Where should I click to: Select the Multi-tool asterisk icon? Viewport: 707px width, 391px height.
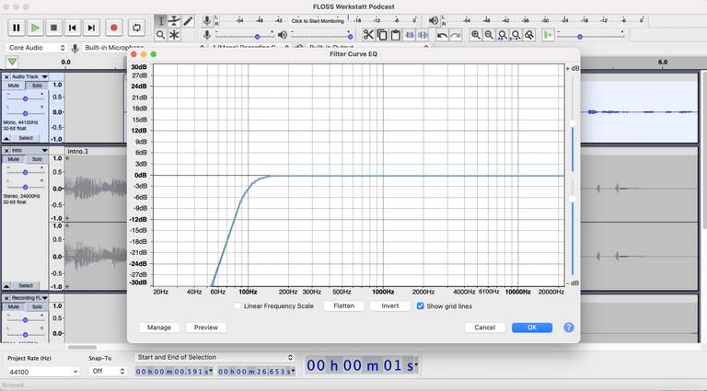pyautogui.click(x=174, y=35)
